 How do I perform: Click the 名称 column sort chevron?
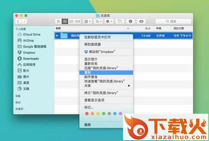point(128,28)
